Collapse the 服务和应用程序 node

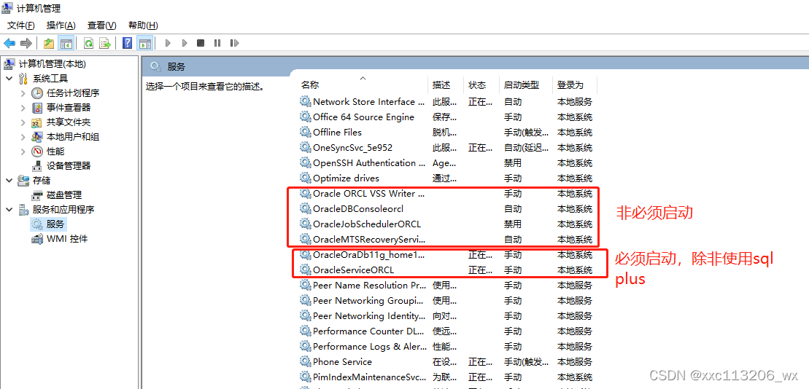[x=9, y=210]
